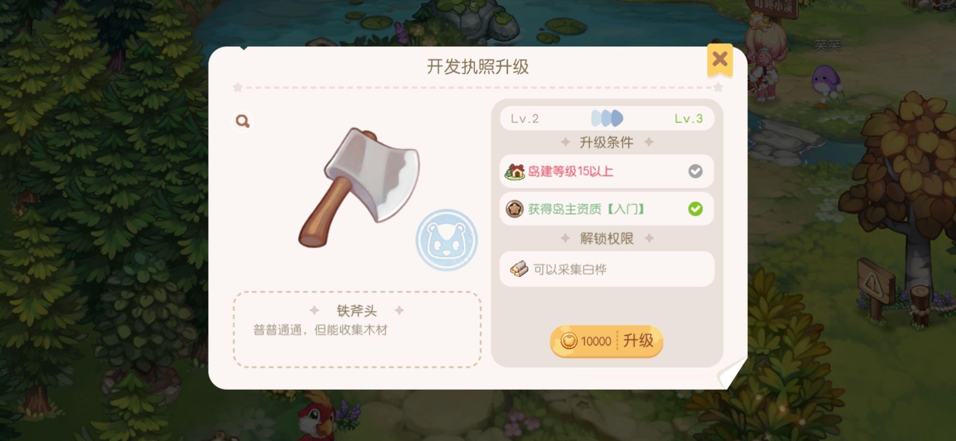Screen dimensions: 956x441
Task: Click the gold coin cost icon
Action: pyautogui.click(x=568, y=341)
